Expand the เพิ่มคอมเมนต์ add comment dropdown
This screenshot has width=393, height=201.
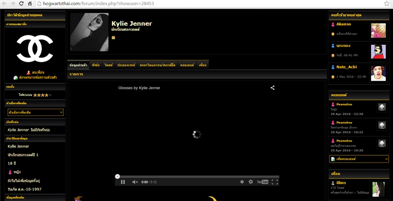(x=359, y=159)
